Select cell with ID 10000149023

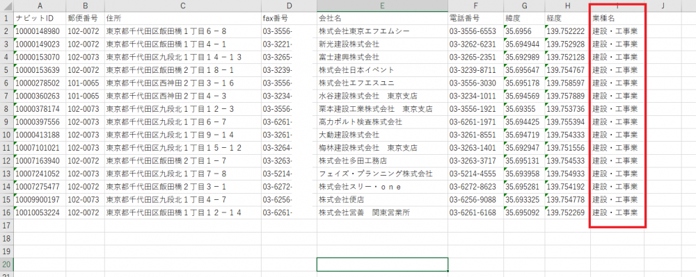tap(40, 44)
